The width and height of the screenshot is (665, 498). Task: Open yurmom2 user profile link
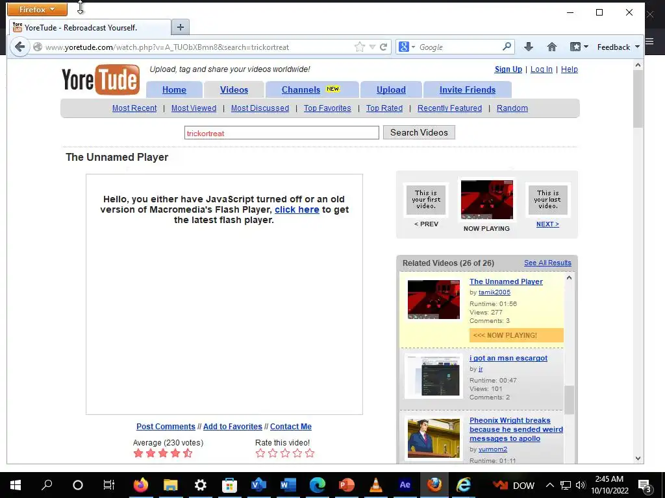pyautogui.click(x=493, y=449)
